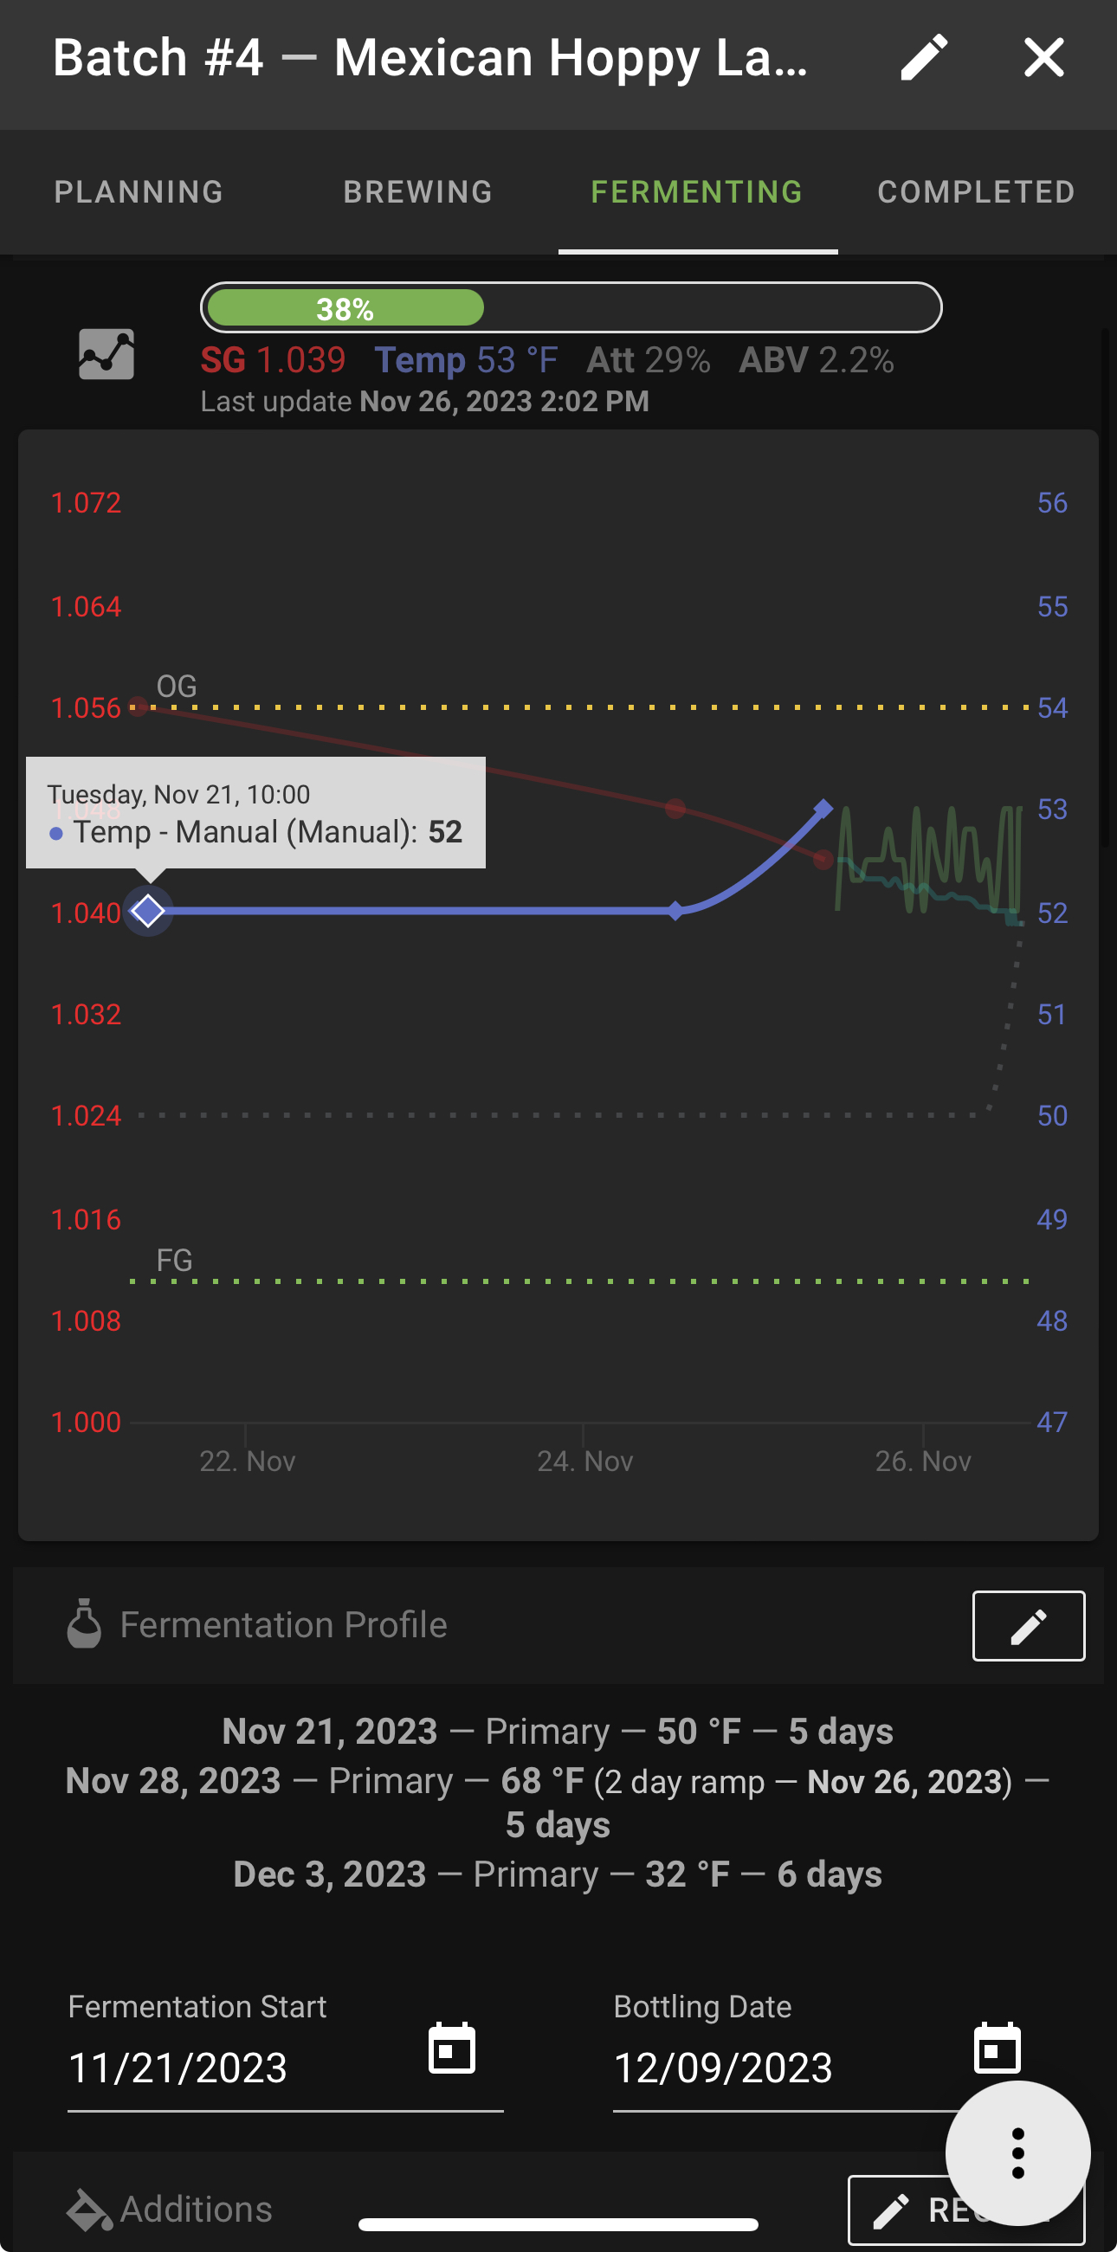This screenshot has height=2252, width=1117.
Task: Tap the Additions edit button
Action: click(x=965, y=2211)
